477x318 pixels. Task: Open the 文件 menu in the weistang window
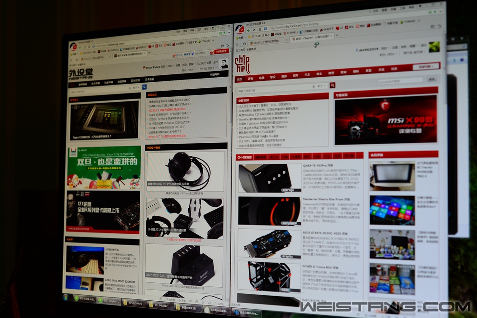(178, 31)
